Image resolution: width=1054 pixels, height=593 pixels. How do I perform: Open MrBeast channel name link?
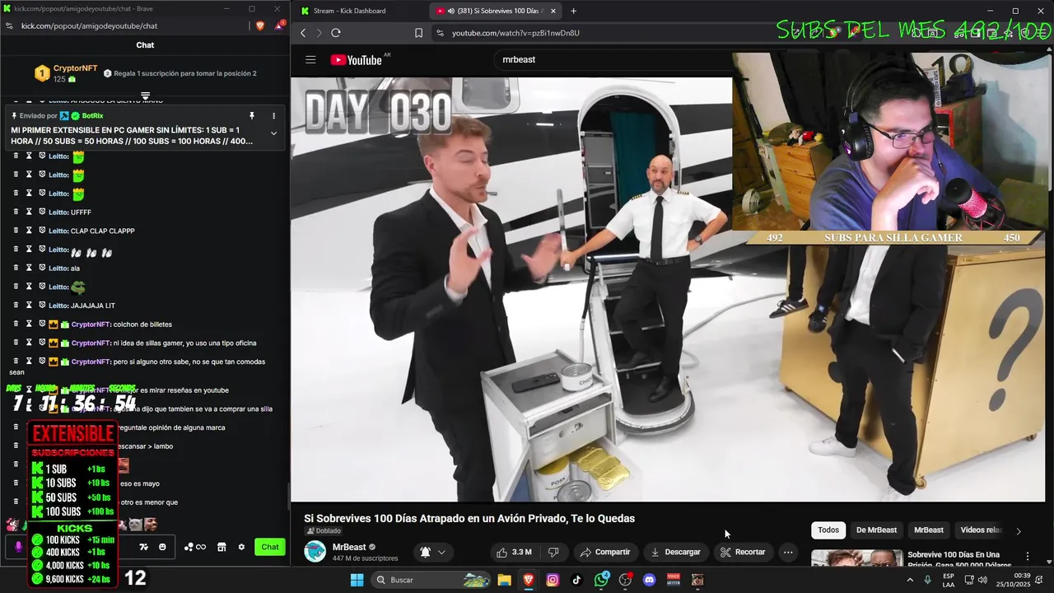(349, 547)
